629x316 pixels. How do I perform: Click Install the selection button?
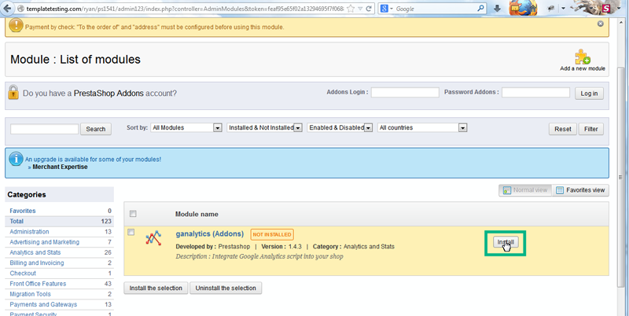tap(156, 288)
